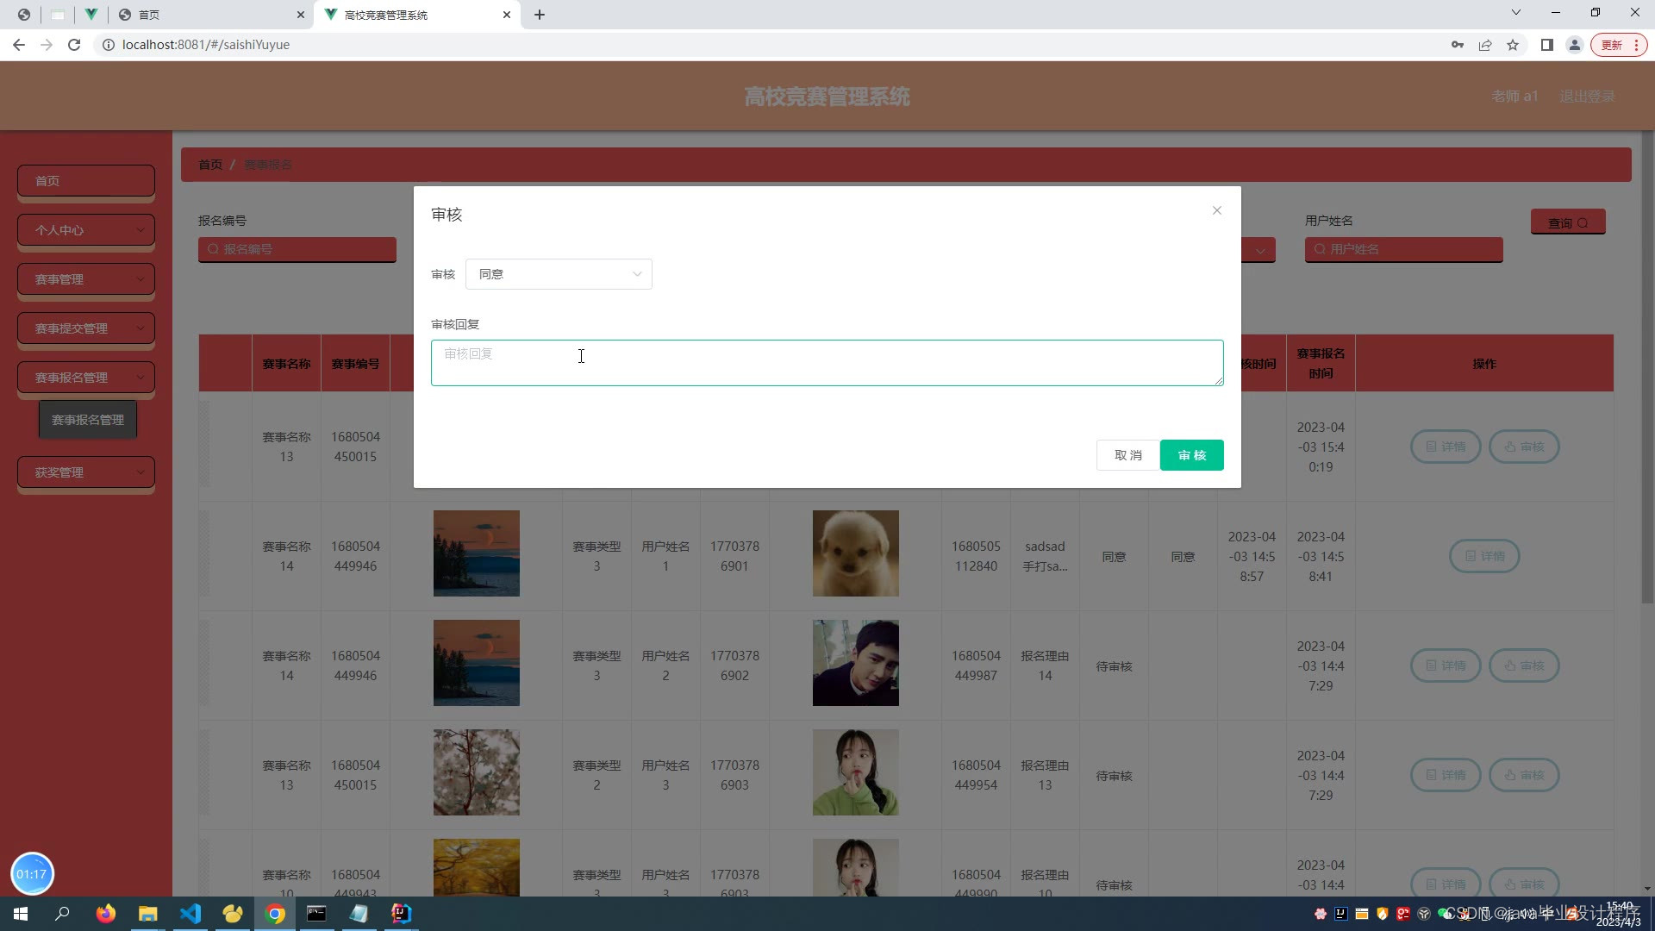Expand the 赛事管理 sidebar menu
This screenshot has height=931, width=1655.
click(86, 279)
